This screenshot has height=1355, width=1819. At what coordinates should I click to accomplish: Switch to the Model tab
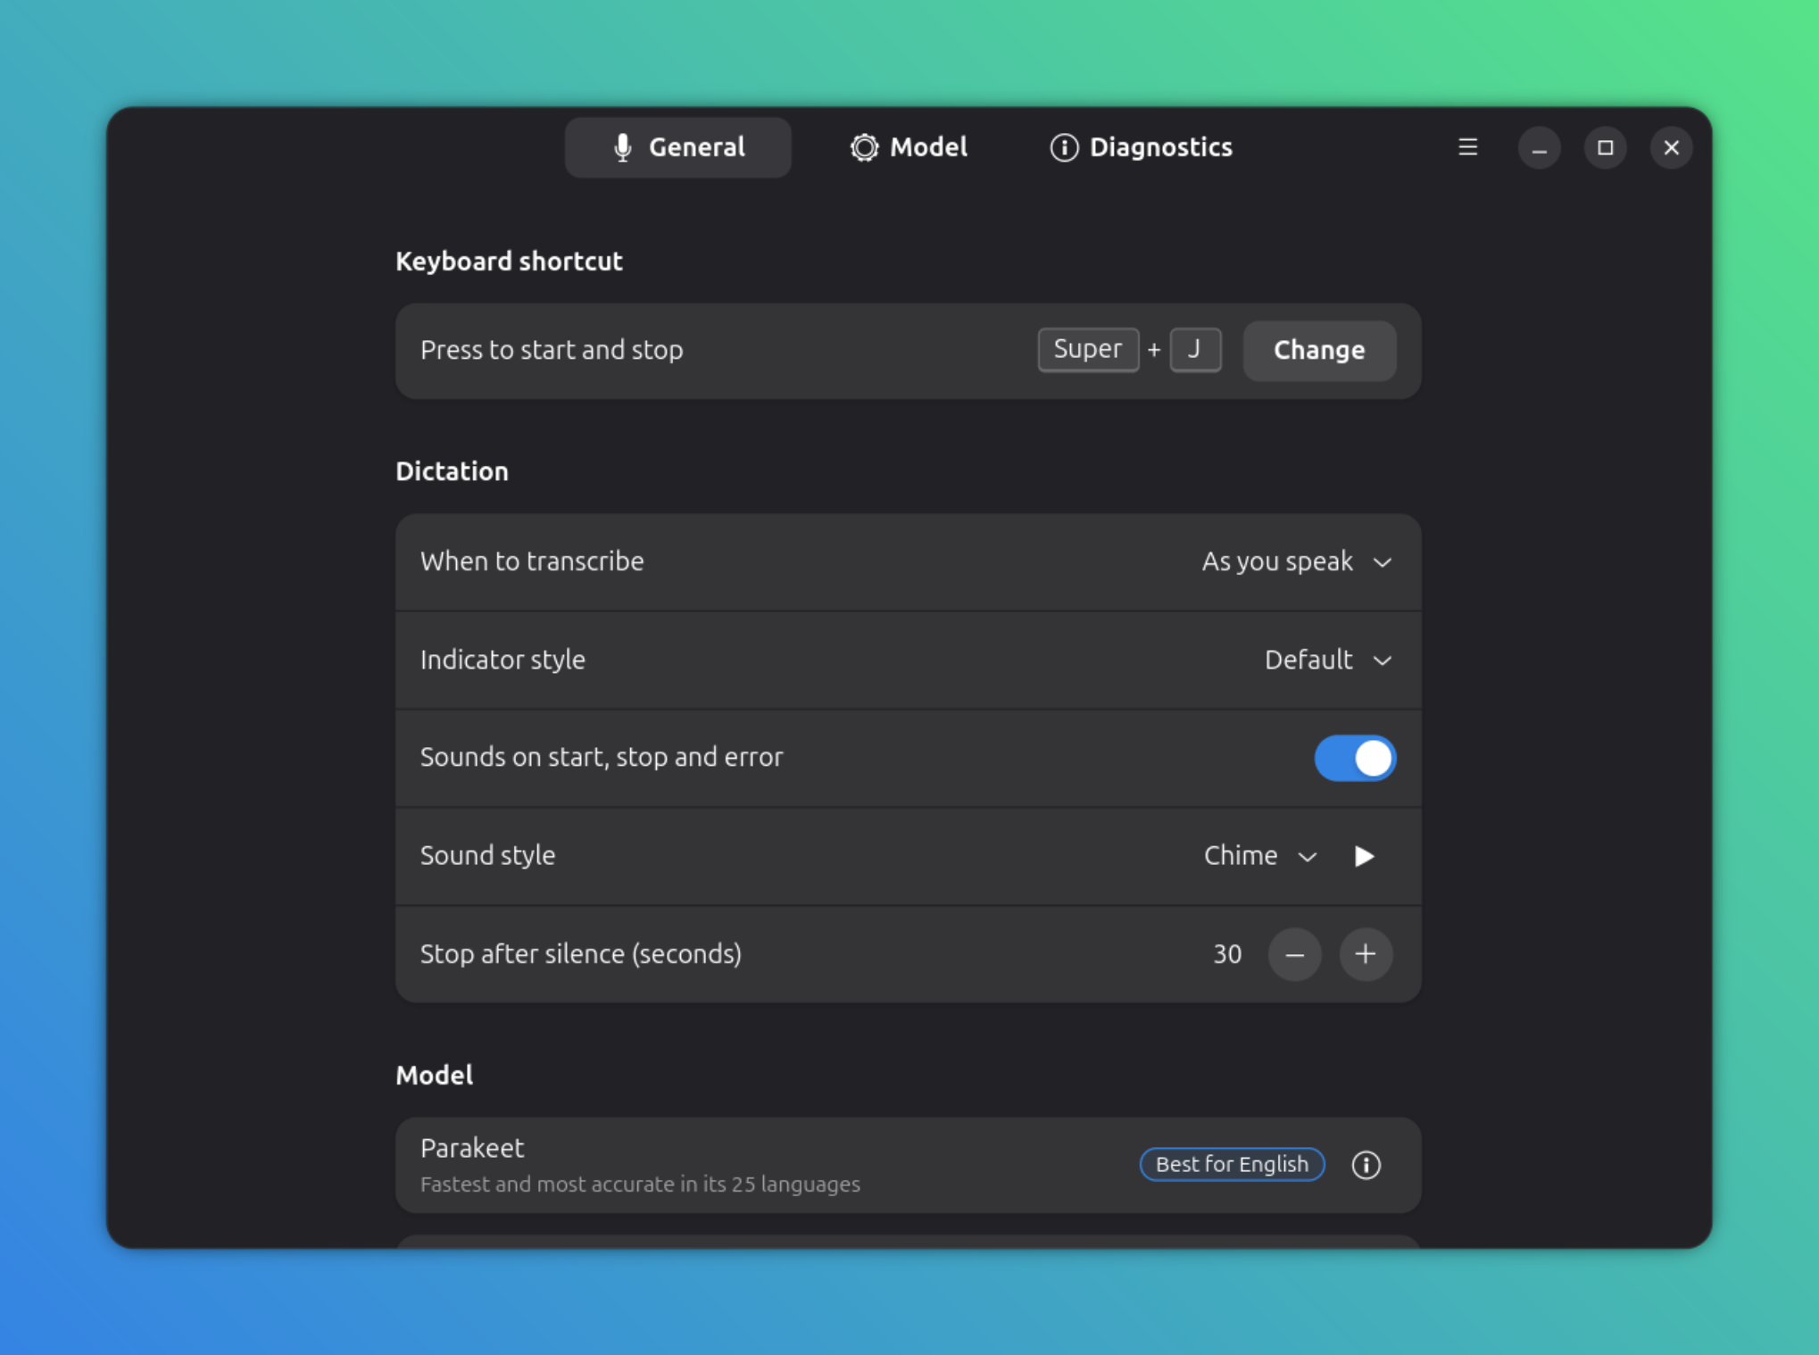909,147
